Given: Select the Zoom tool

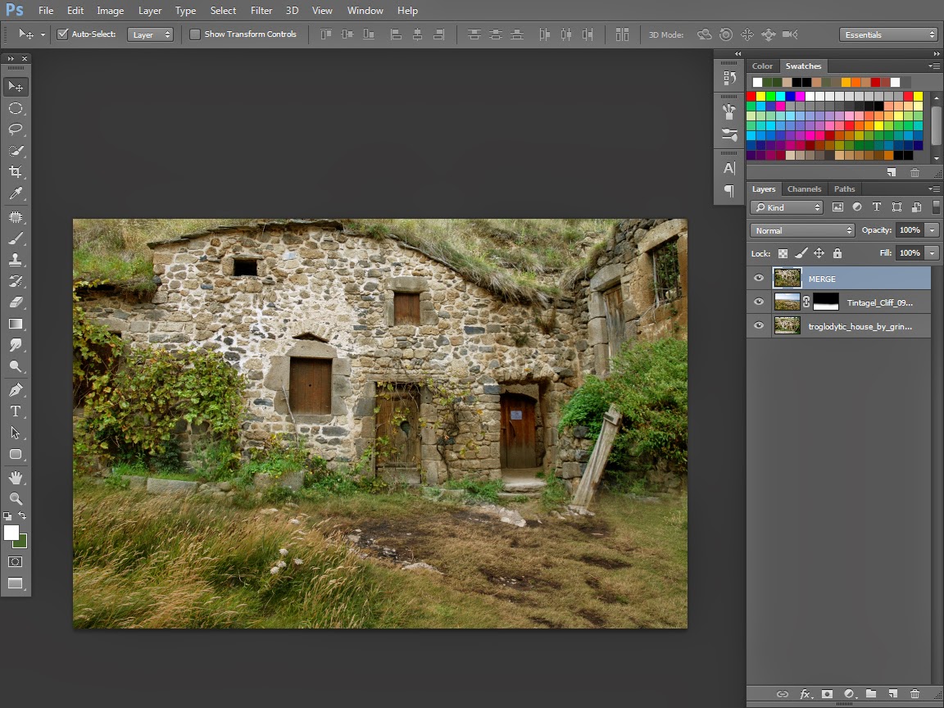Looking at the screenshot, I should click(16, 498).
